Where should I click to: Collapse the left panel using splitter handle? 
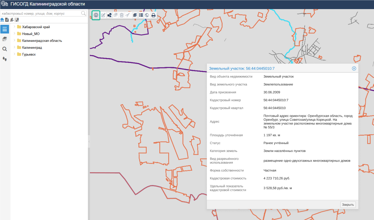[89, 142]
